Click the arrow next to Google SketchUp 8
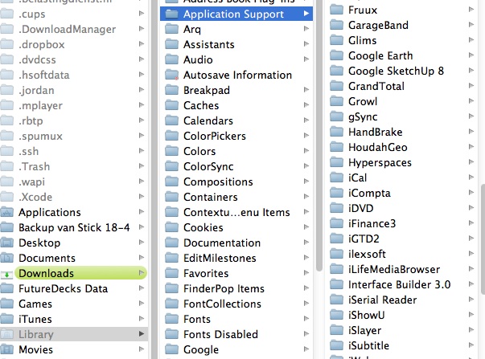Viewport: 485px width, 359px height. click(x=471, y=71)
